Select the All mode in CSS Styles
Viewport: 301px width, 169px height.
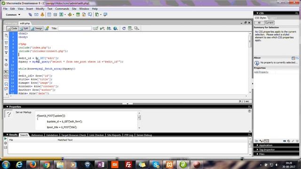click(x=259, y=23)
